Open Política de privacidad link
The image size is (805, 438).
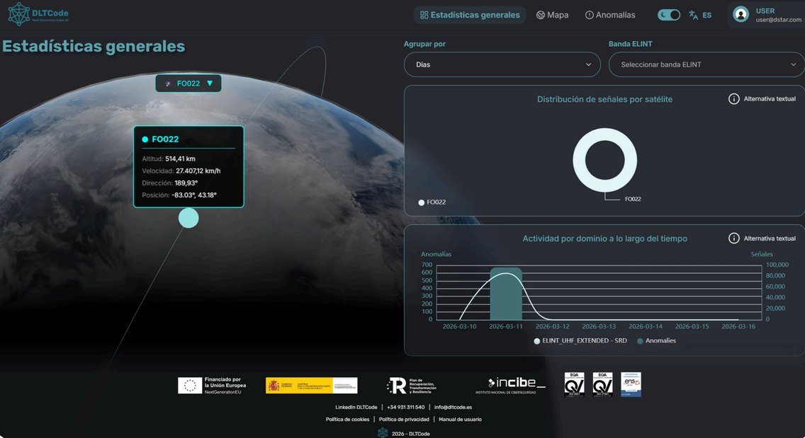(x=404, y=420)
